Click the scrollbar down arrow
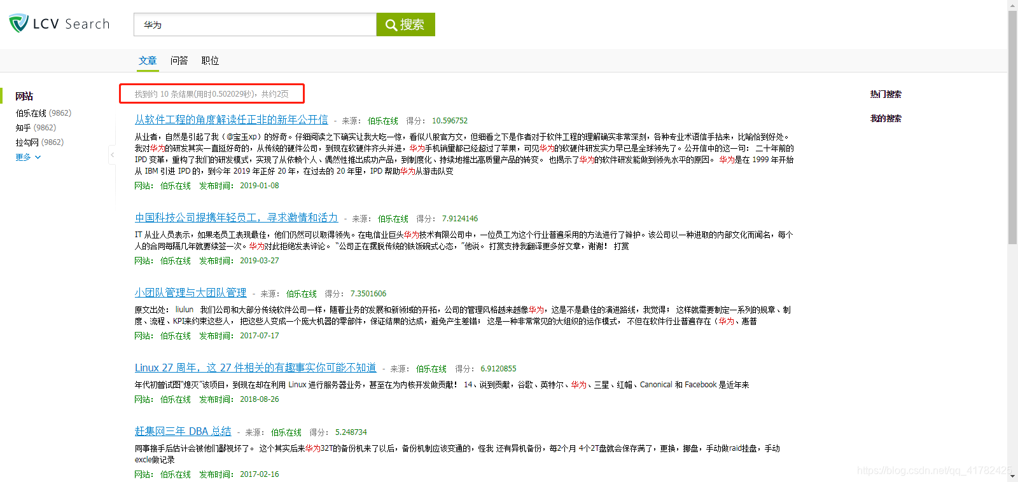This screenshot has height=482, width=1018. pos(1012,477)
